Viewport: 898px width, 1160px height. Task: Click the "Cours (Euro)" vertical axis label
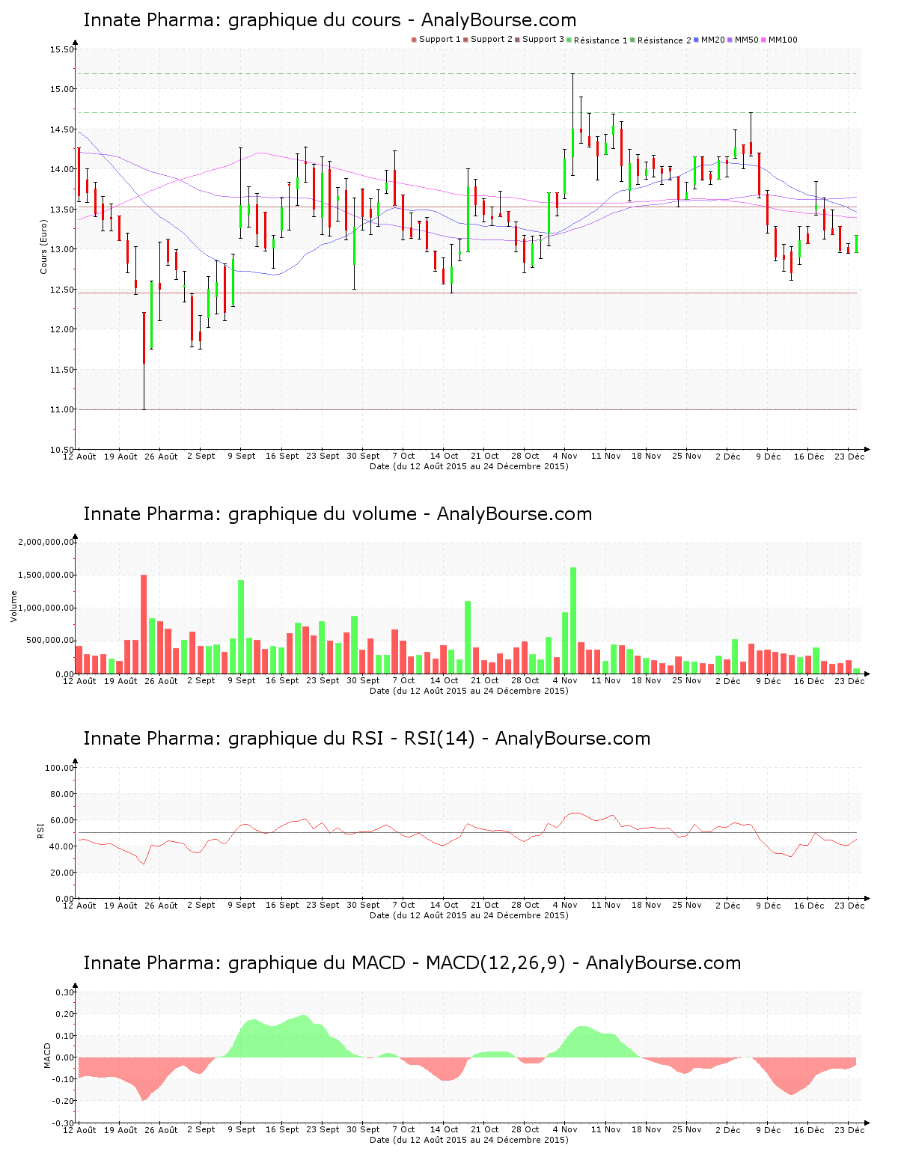[44, 246]
